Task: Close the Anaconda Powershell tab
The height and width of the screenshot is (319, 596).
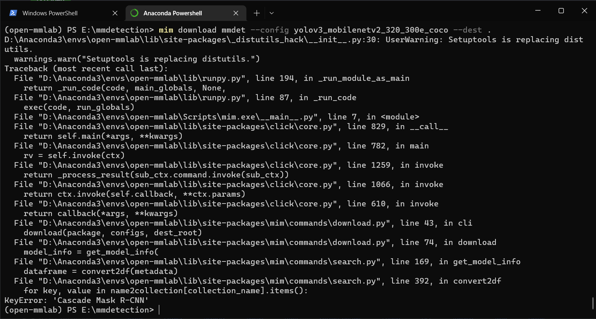Action: point(236,12)
